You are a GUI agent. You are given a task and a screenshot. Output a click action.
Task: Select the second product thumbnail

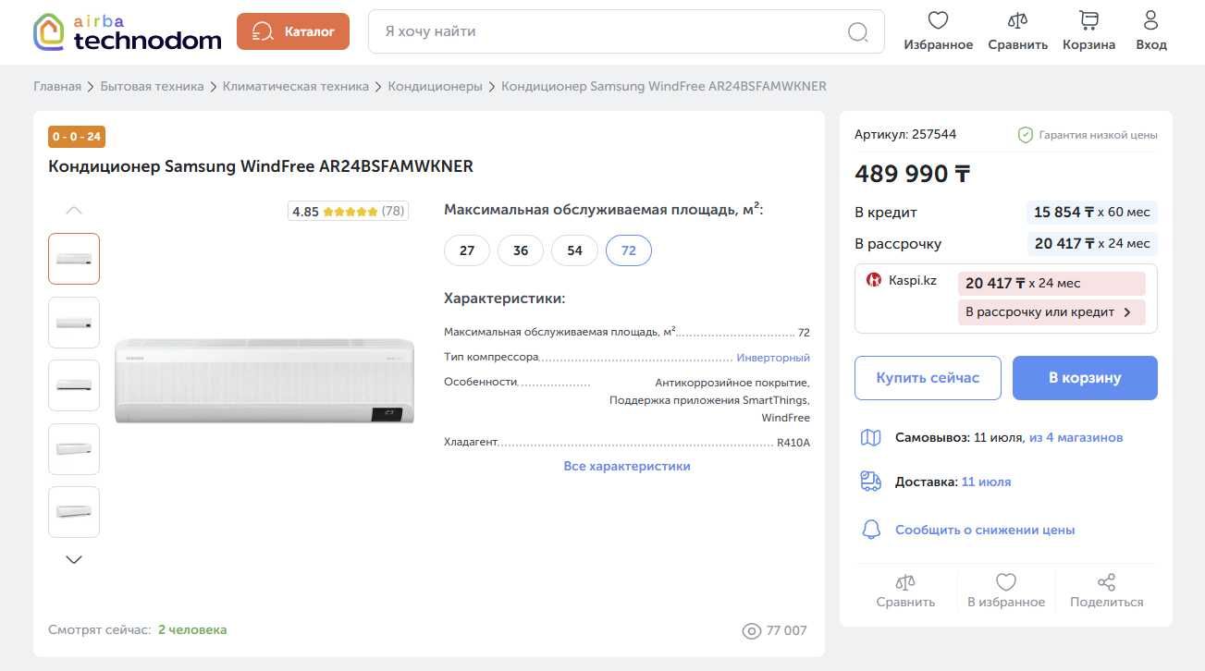click(x=74, y=323)
